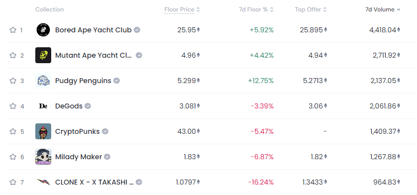Viewport: 417px width, 195px height.
Task: Click the CLONE X collection logo
Action: click(43, 182)
